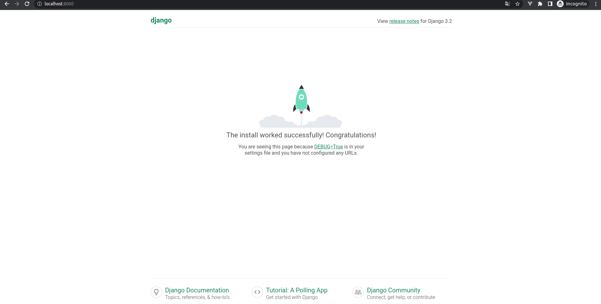The width and height of the screenshot is (601, 304).
Task: Visit the Django Community link
Action: 393,290
